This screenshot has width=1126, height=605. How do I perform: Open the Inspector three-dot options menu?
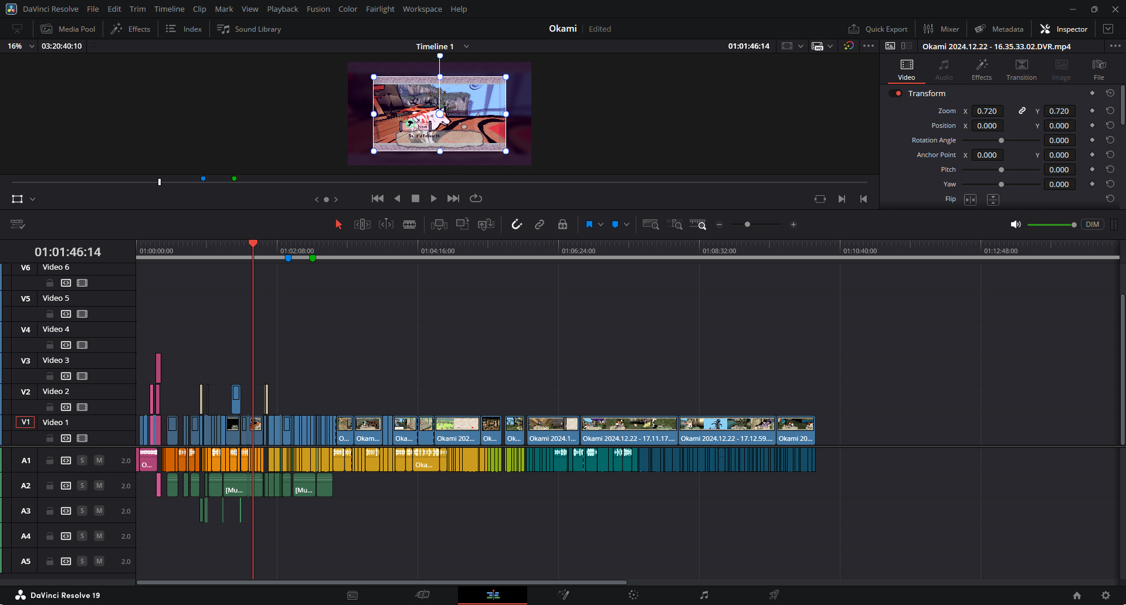point(1115,46)
